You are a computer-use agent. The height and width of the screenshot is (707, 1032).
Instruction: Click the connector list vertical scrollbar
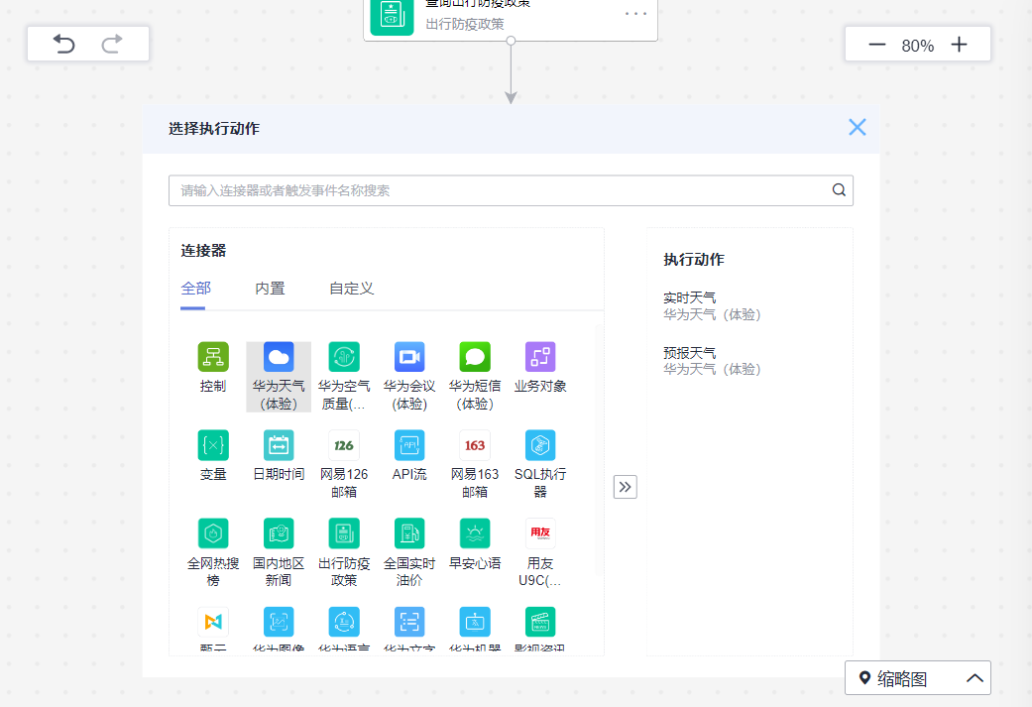click(x=599, y=449)
